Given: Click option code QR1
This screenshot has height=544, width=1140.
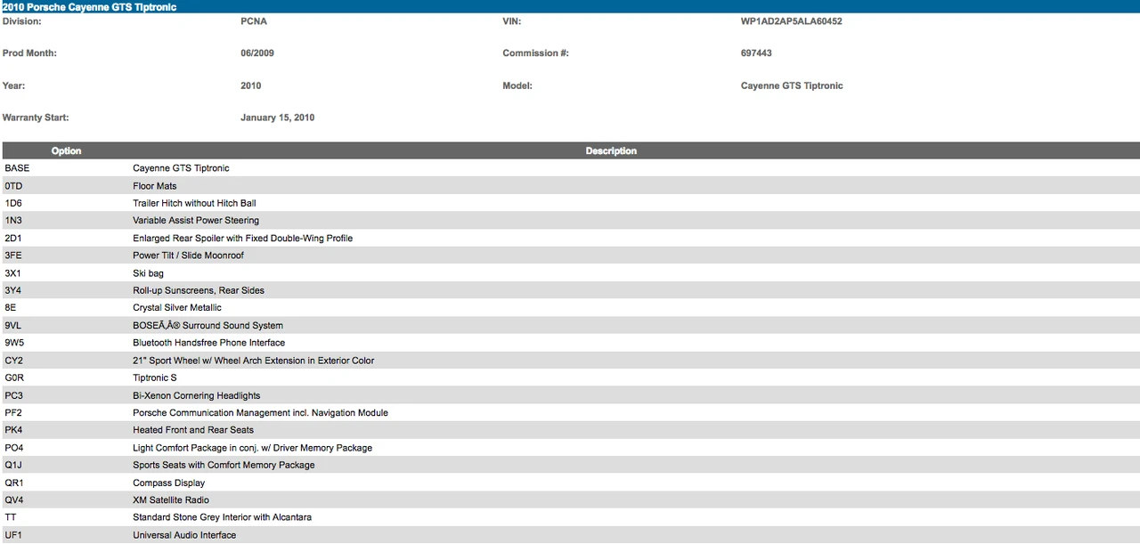Looking at the screenshot, I should point(14,483).
